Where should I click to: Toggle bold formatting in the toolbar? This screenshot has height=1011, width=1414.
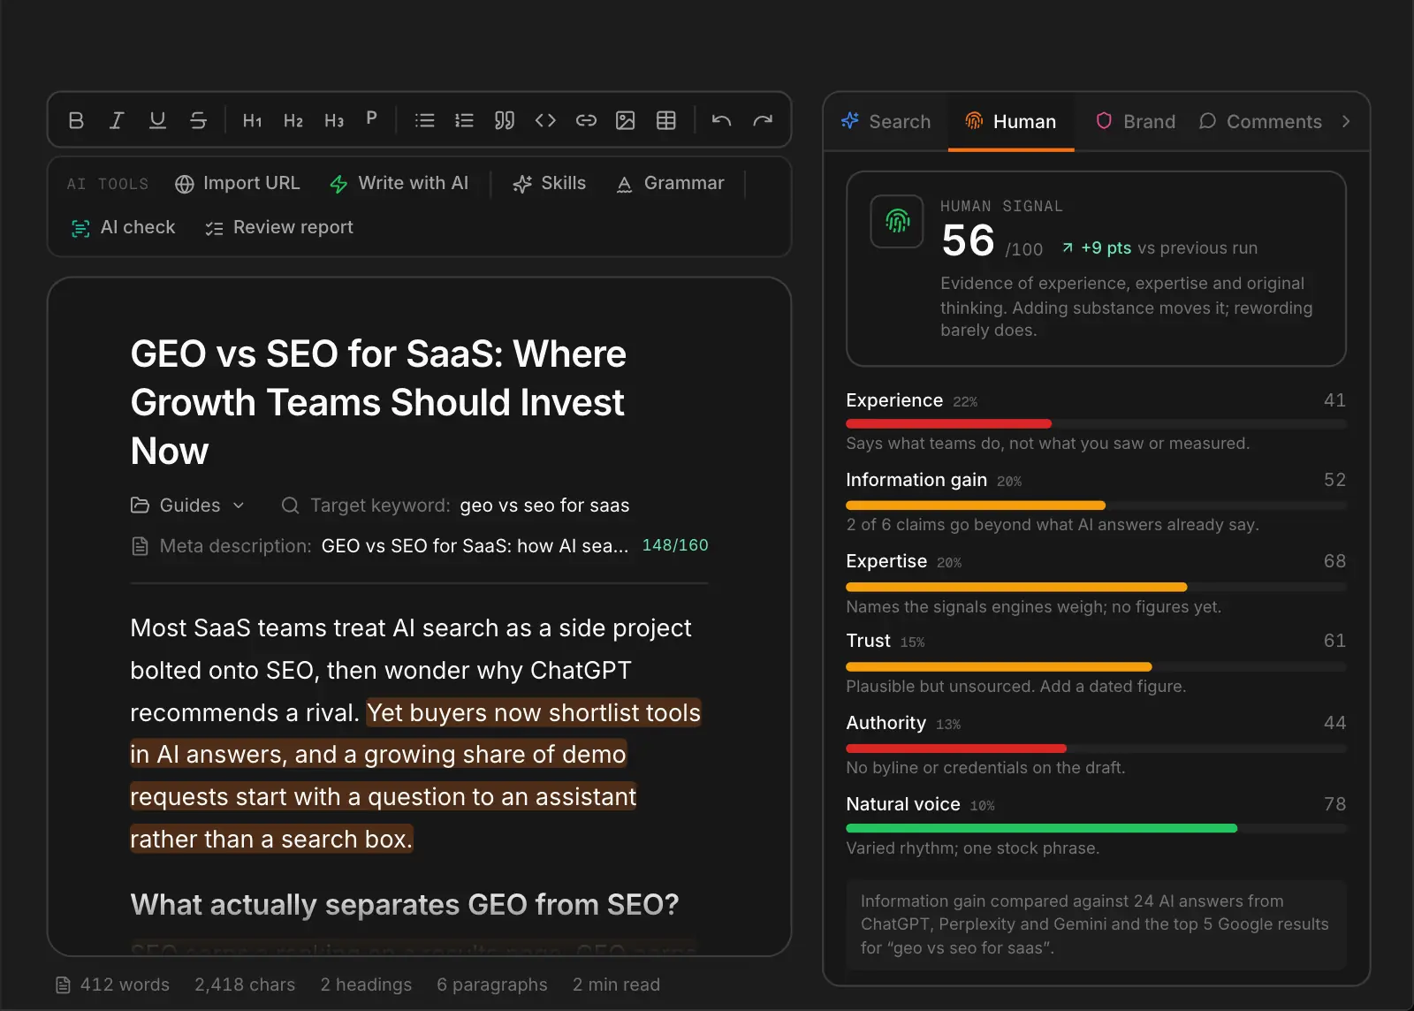coord(76,120)
